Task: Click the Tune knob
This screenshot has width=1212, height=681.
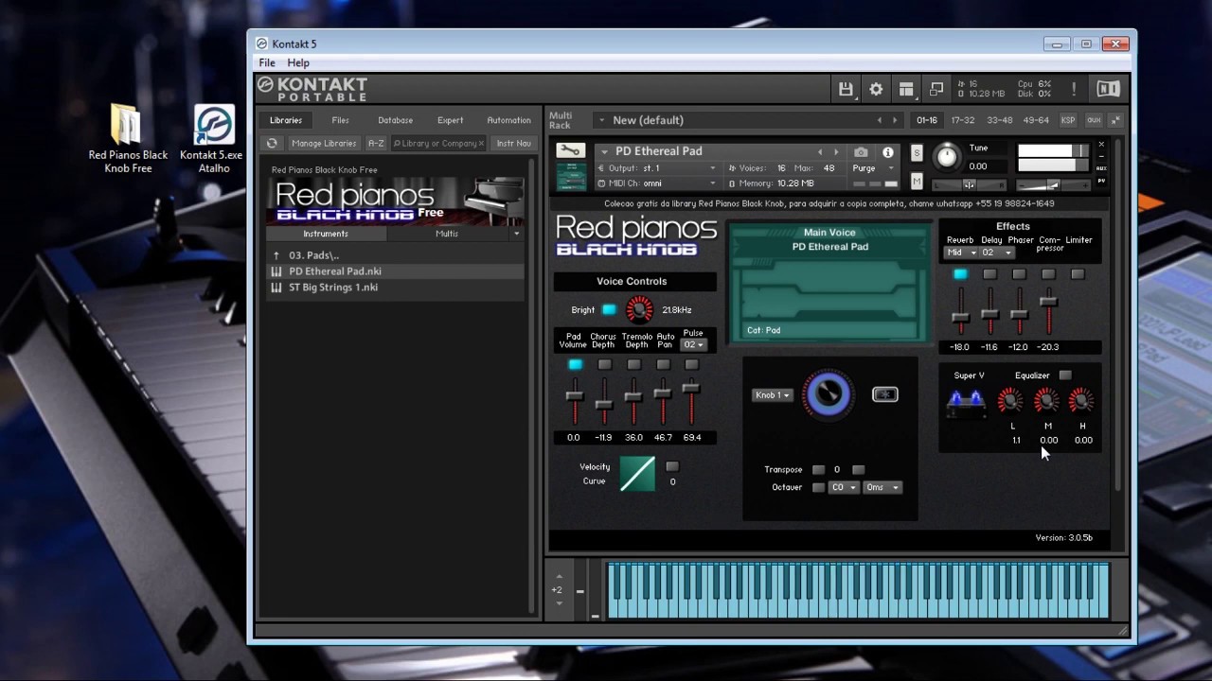Action: coord(946,157)
